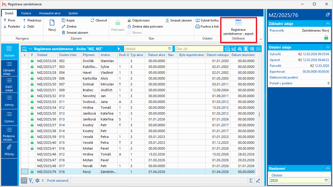Choose book via Vybrat knihu
333x187 pixels.
coord(207,20)
